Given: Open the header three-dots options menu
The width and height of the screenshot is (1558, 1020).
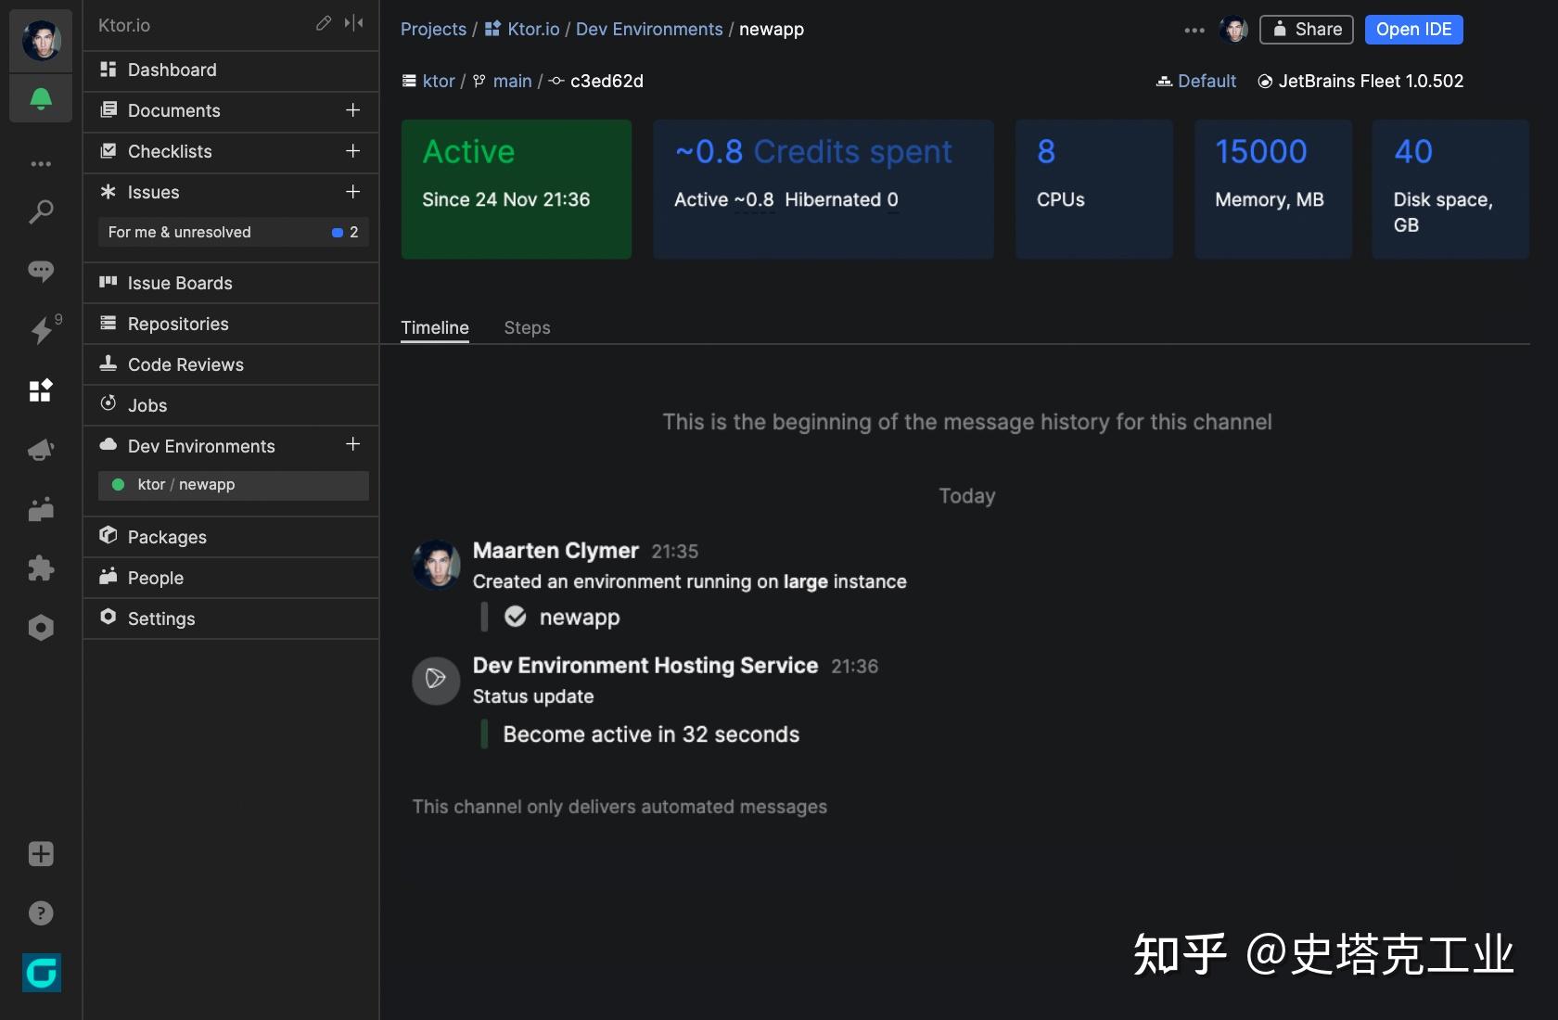Looking at the screenshot, I should pyautogui.click(x=1194, y=31).
